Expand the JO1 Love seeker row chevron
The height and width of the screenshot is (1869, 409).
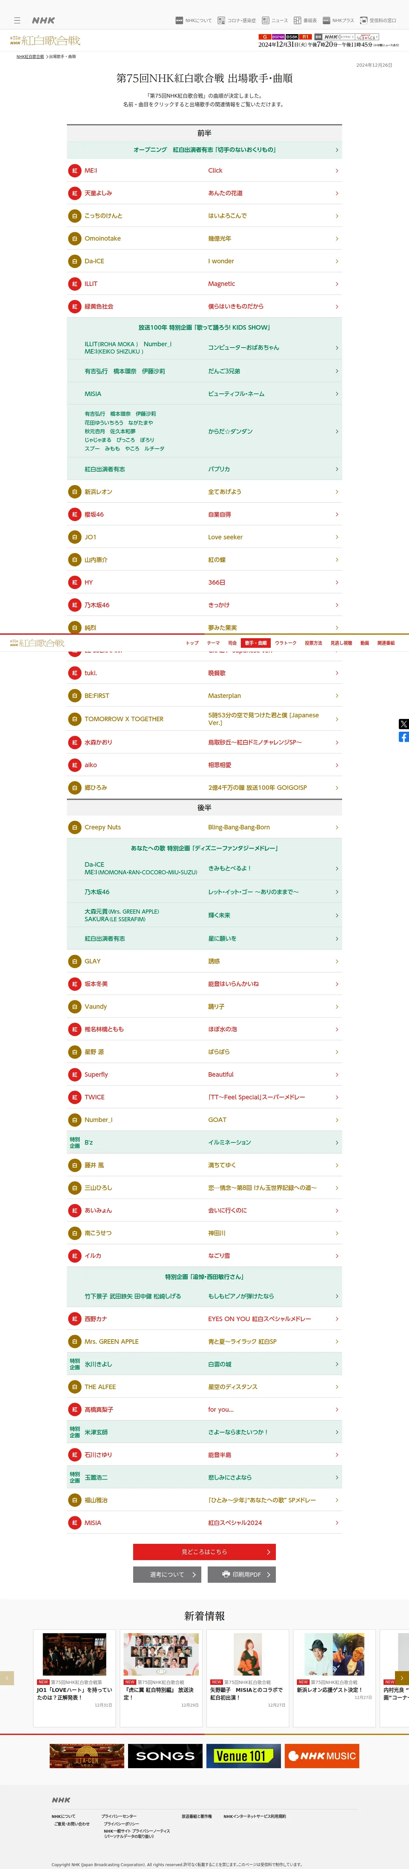(x=337, y=537)
